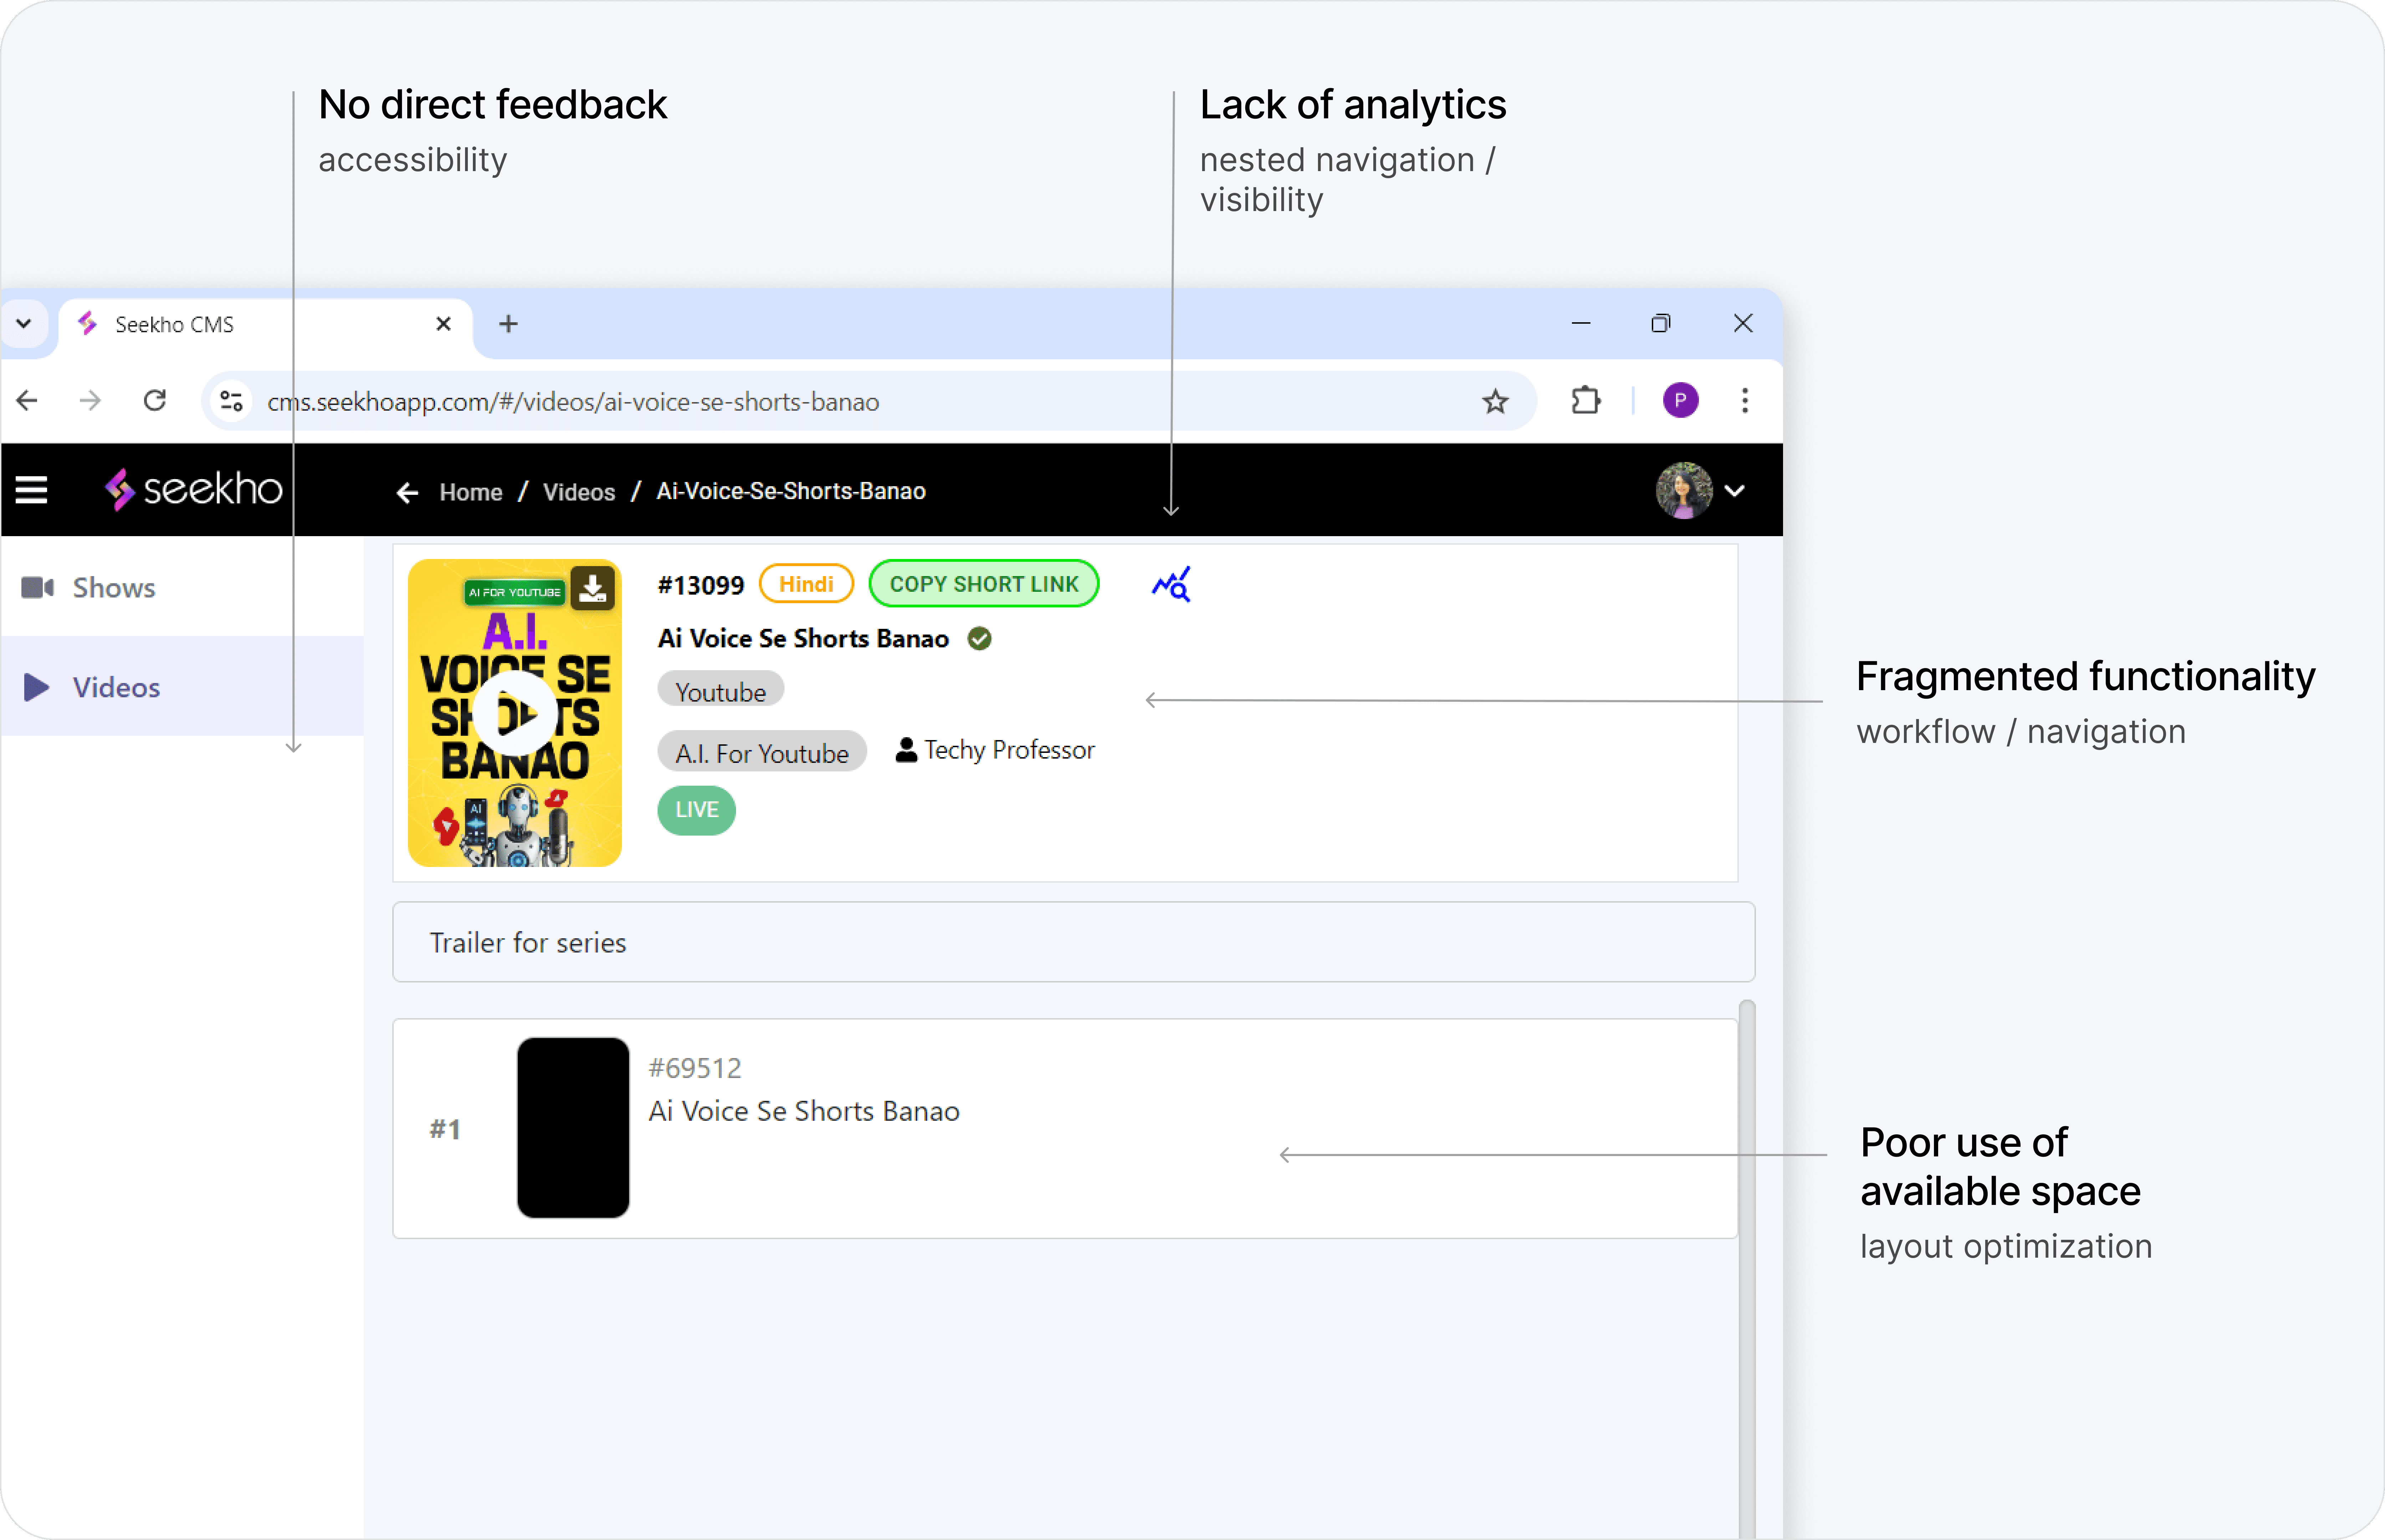2385x1540 pixels.
Task: Open Chrome three-dot menu
Action: tap(1745, 401)
